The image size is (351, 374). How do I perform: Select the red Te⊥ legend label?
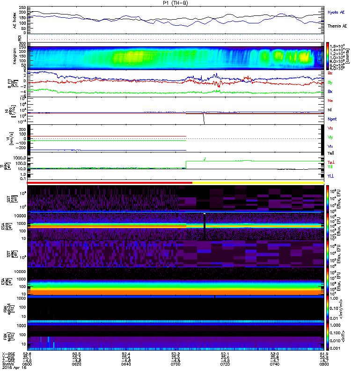[x=331, y=162]
